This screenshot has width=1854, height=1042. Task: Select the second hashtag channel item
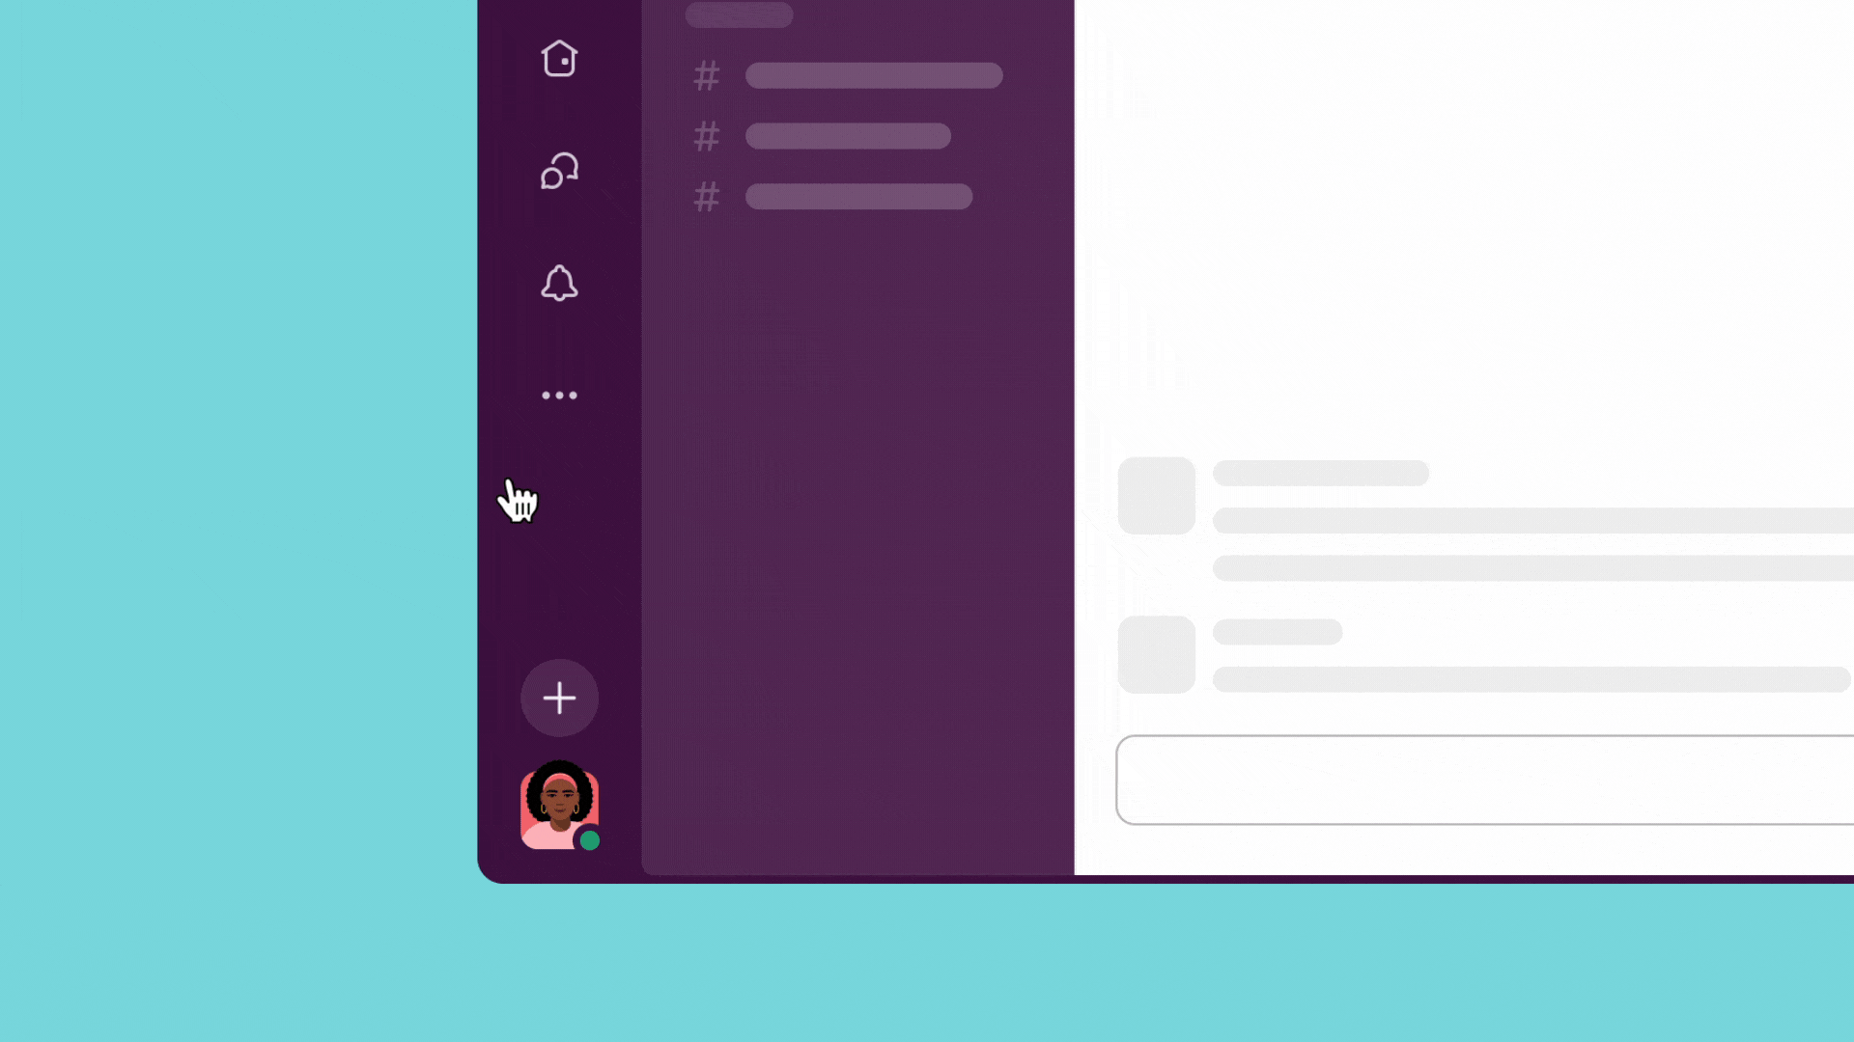[847, 136]
